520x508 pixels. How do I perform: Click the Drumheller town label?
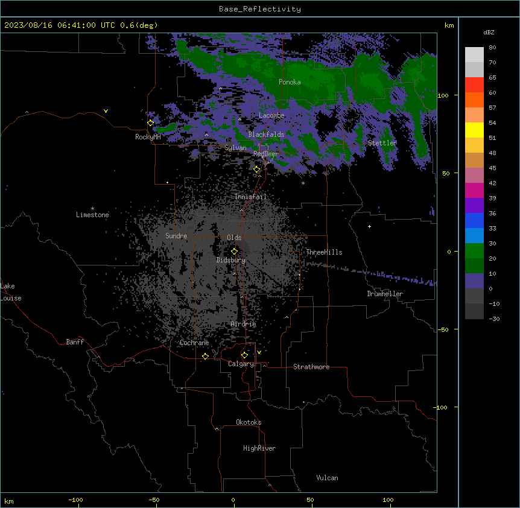385,294
